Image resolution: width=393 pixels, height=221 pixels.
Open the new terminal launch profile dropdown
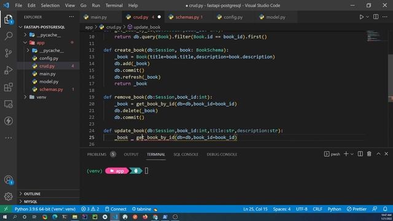352,154
